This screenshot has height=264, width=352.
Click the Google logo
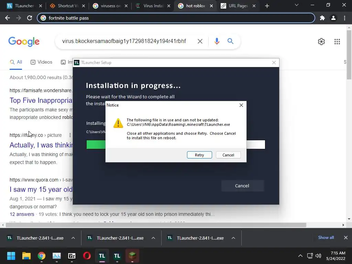(x=24, y=42)
